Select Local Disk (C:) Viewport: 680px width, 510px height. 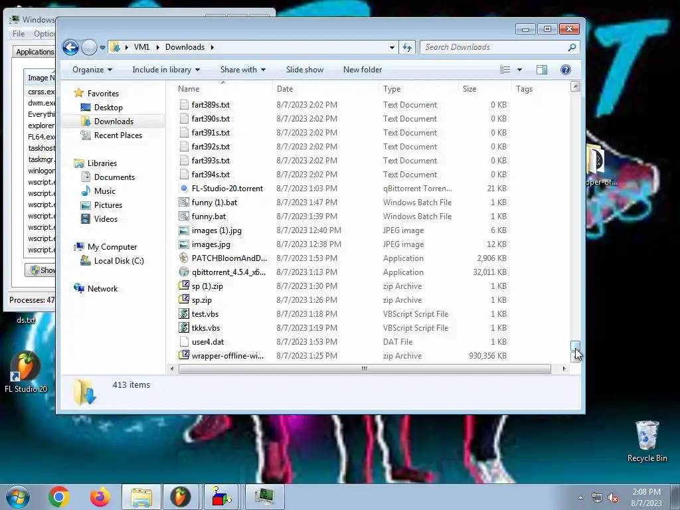point(119,260)
